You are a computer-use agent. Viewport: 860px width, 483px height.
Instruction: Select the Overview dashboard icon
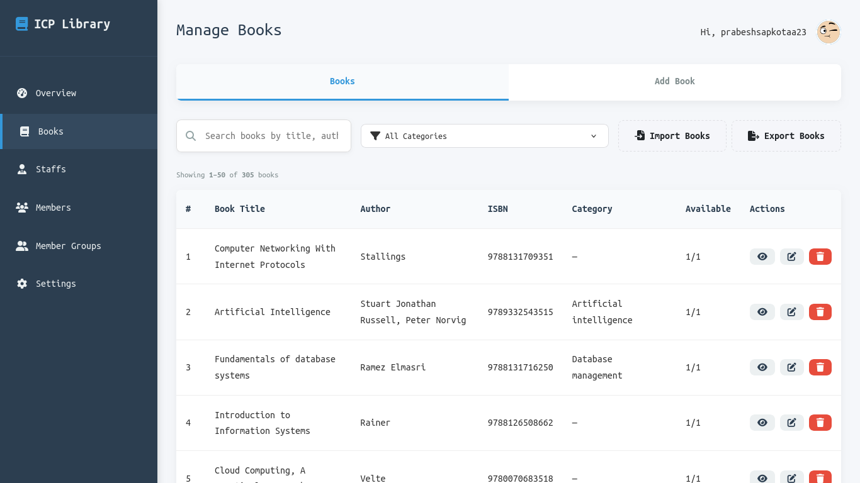coord(21,93)
